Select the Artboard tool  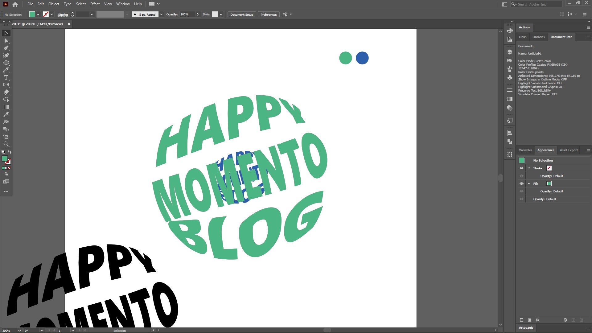pos(6,137)
